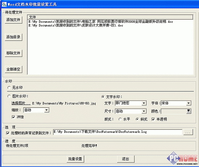Select the 无水印 radio option

(9, 87)
